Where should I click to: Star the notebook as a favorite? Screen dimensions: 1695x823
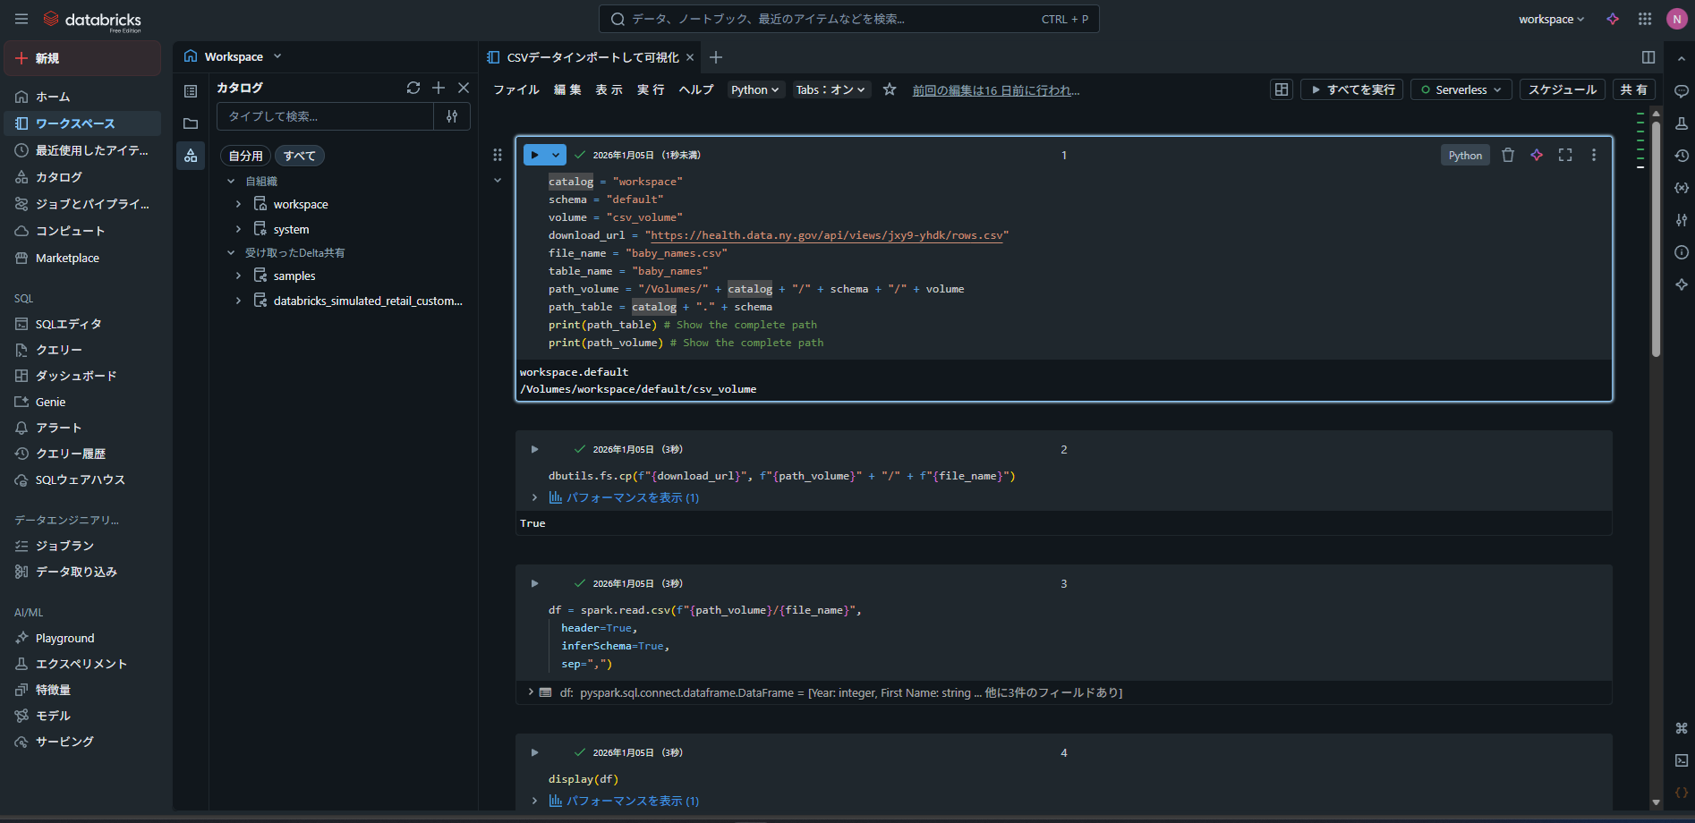(x=889, y=89)
